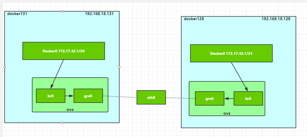Click the gre0 node inside docker128
The width and height of the screenshot is (307, 137).
[x=210, y=99]
